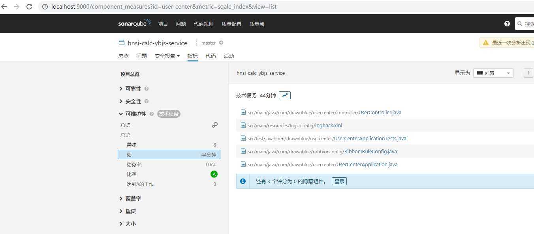The width and height of the screenshot is (534, 234).
Task: Click the green A rating badge
Action: tap(214, 174)
